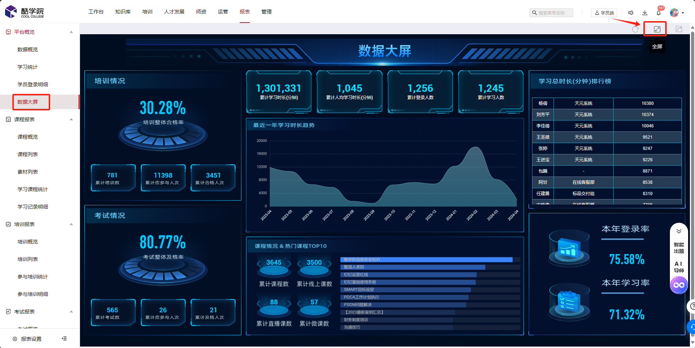This screenshot has height=348, width=695.
Task: Open 报表设置 at sidebar bottom
Action: coord(31,339)
